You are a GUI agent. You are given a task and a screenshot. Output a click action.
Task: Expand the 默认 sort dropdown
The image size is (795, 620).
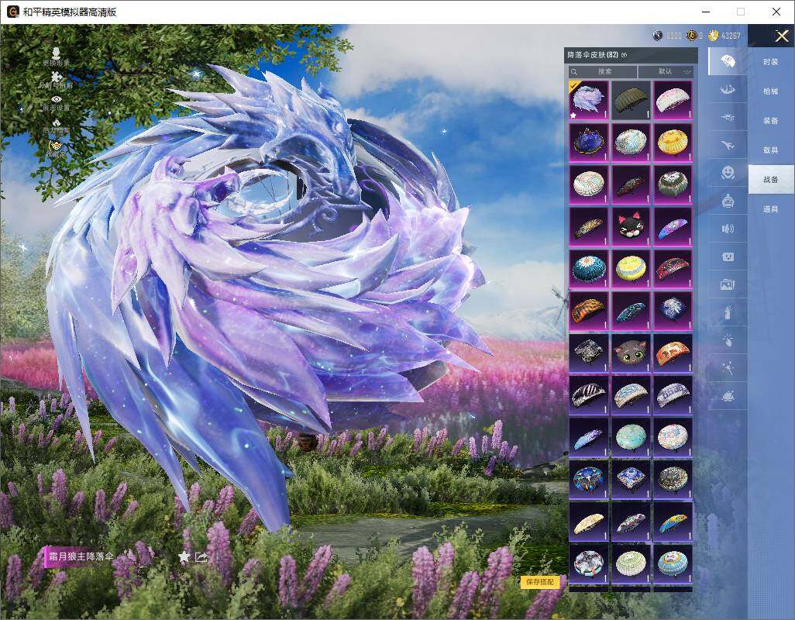[666, 71]
